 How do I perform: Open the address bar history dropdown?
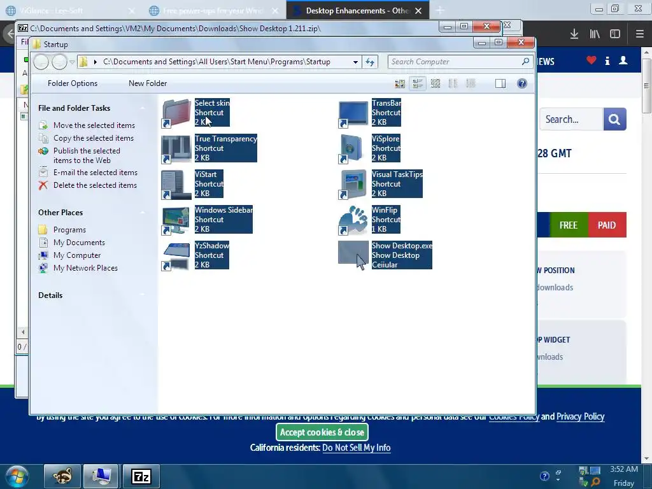pos(355,62)
